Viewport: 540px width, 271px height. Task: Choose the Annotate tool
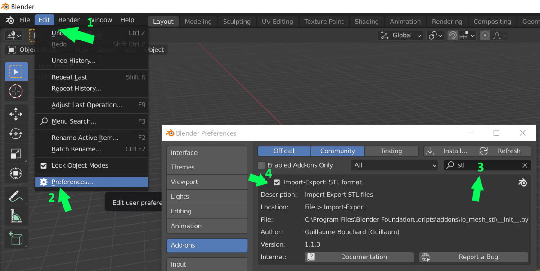point(16,195)
